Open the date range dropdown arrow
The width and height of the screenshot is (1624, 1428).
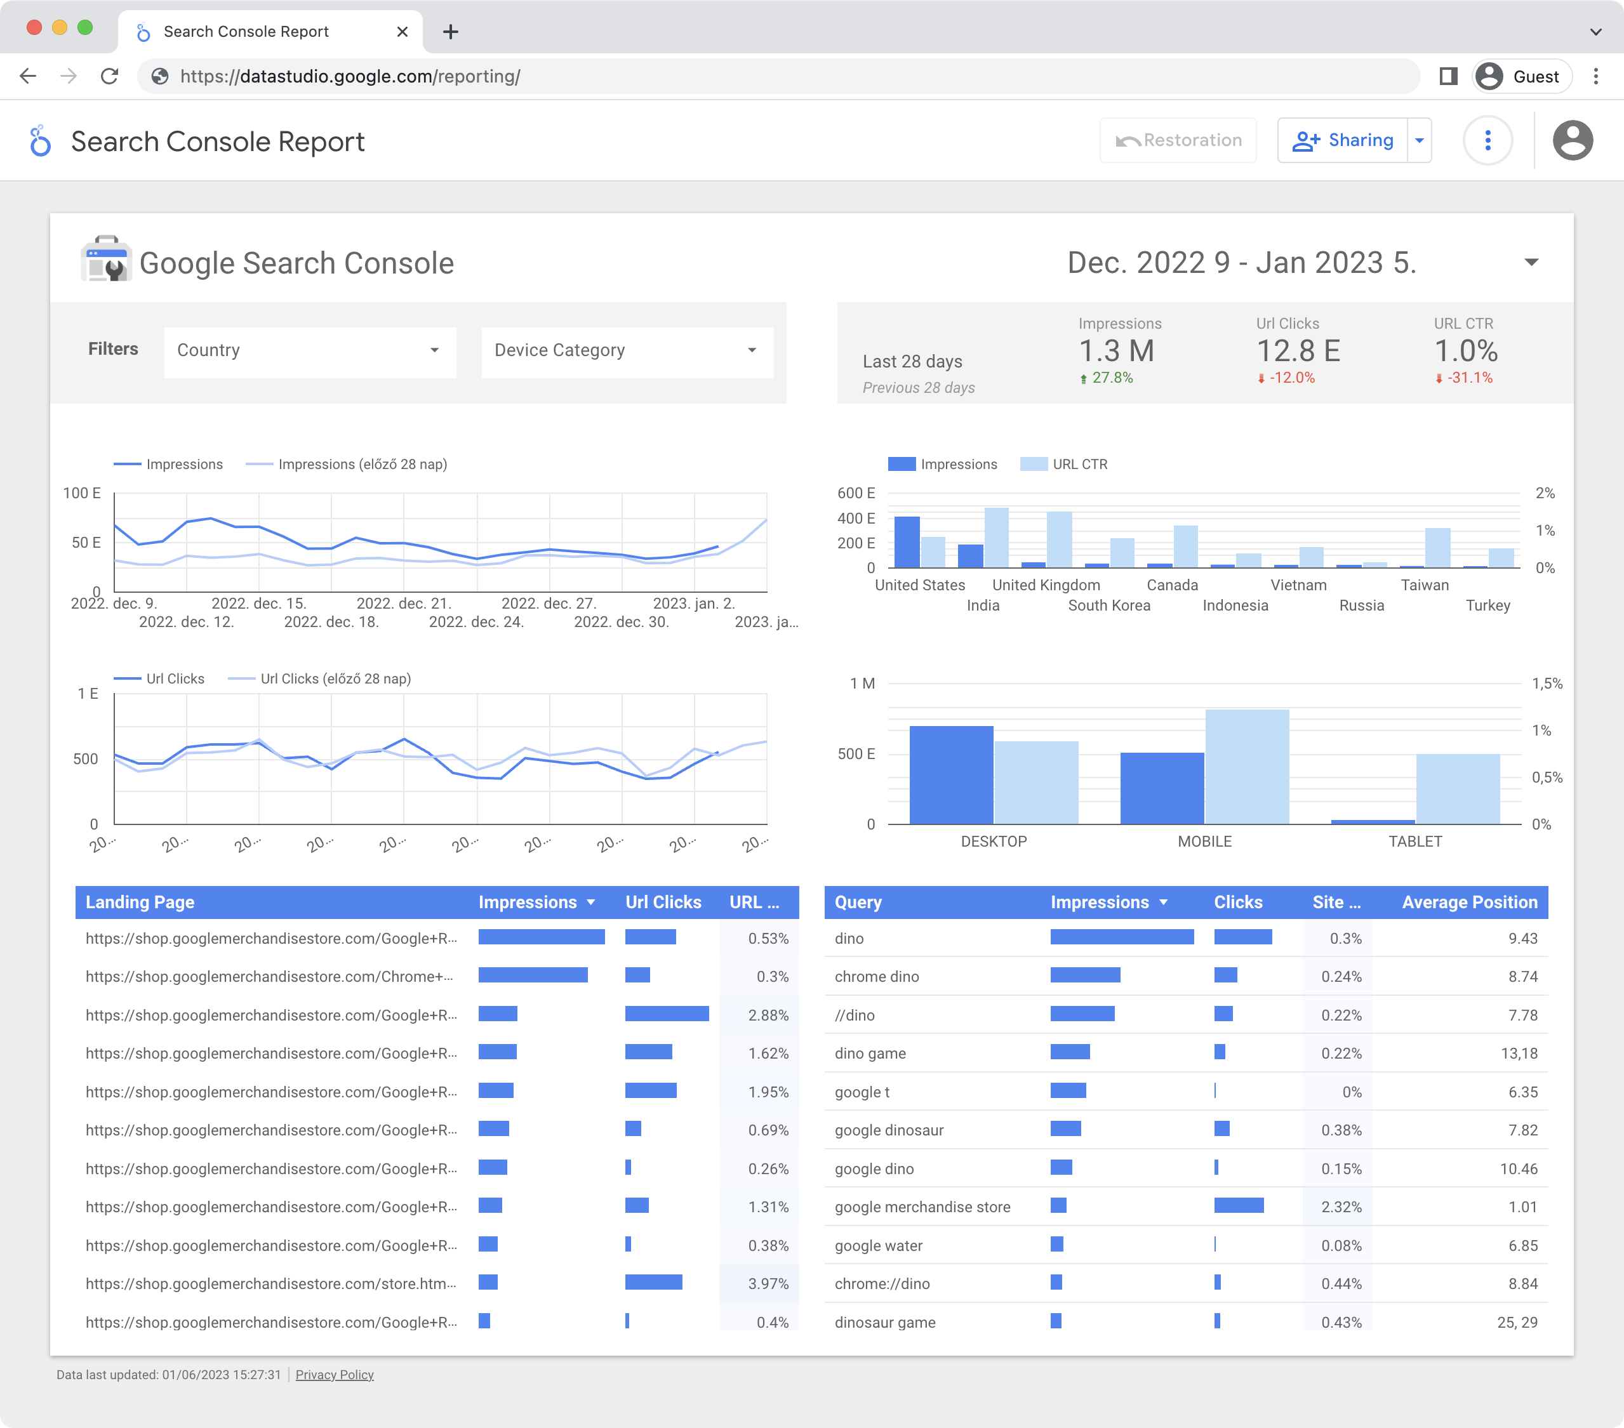click(x=1531, y=262)
